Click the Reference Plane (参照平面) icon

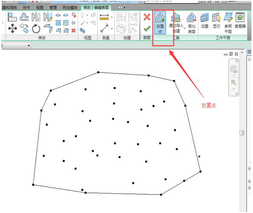tap(228, 23)
